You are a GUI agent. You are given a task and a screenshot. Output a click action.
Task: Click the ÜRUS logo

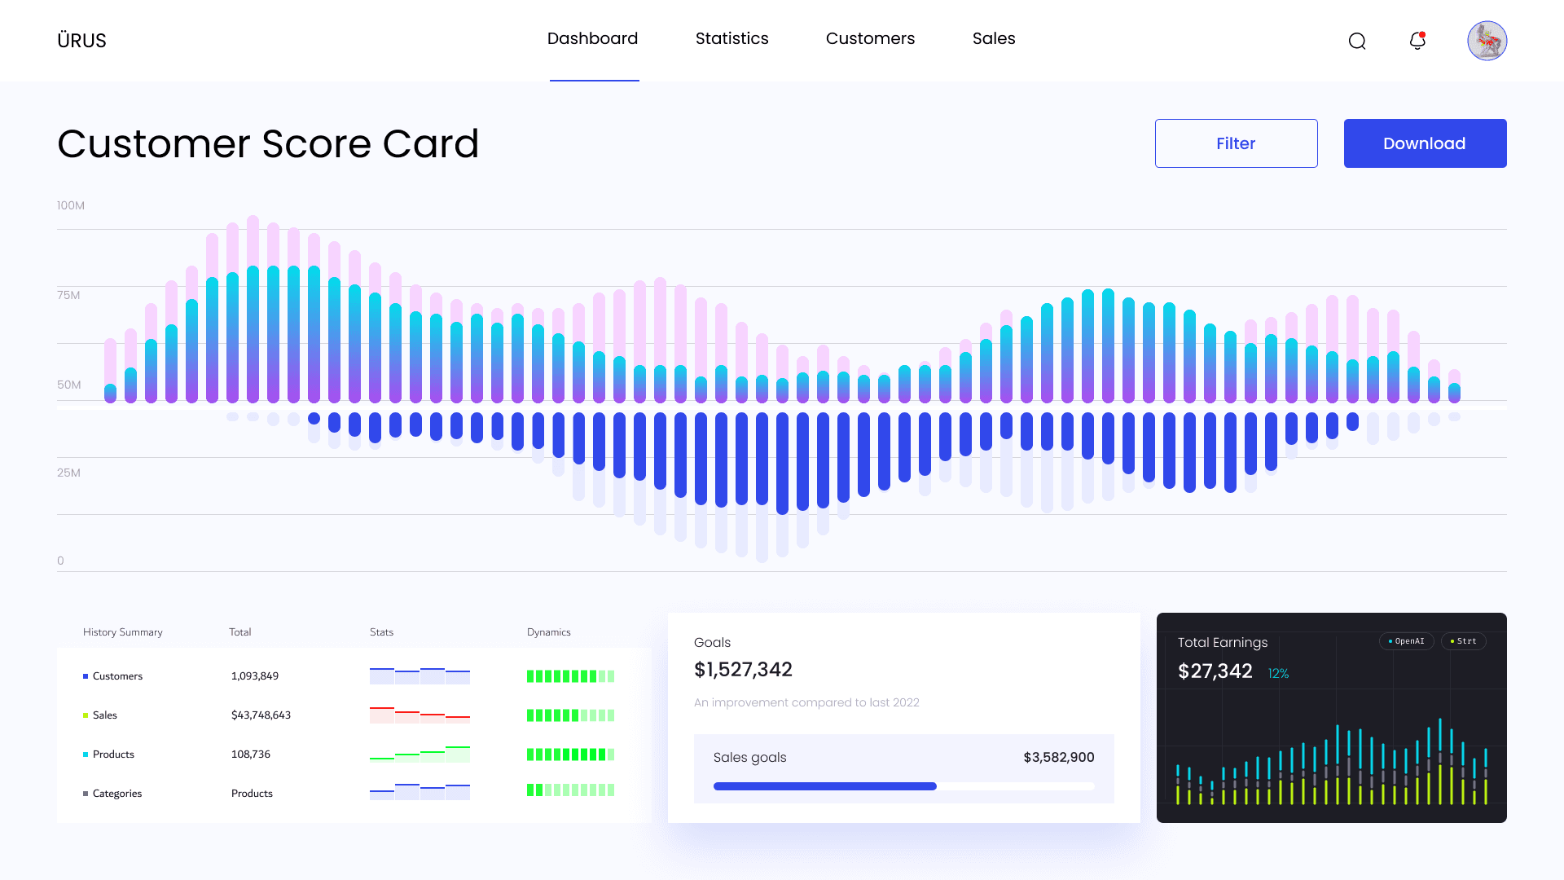point(81,41)
